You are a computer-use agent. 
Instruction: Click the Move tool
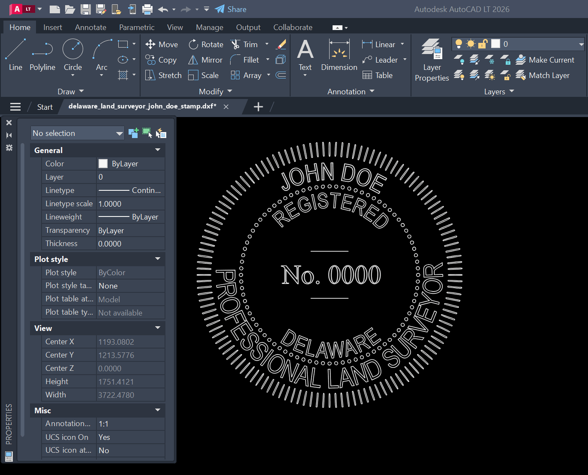[162, 45]
